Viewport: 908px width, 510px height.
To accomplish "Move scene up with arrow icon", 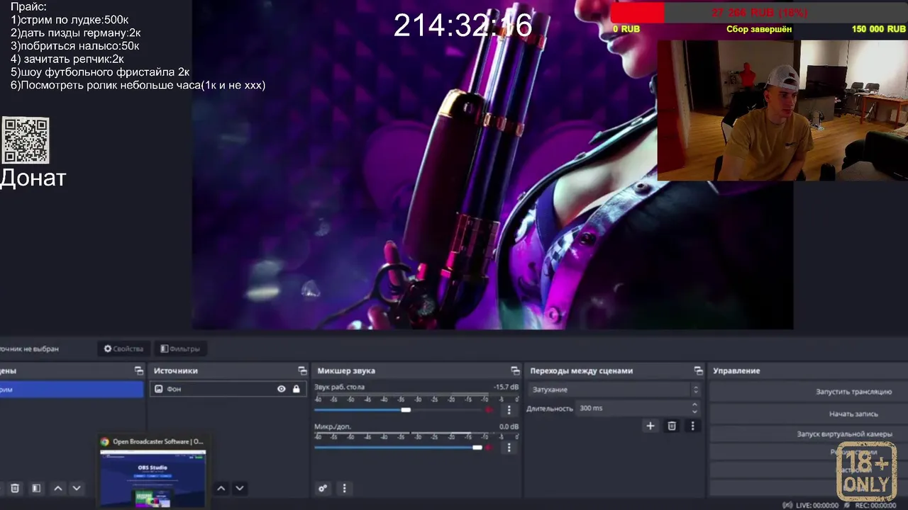I will 58,488.
